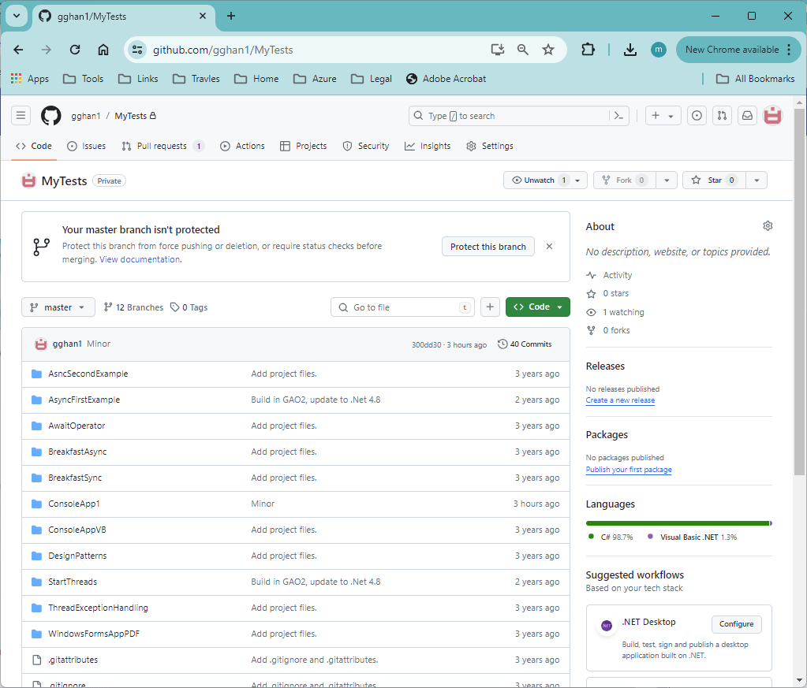This screenshot has width=807, height=688.
Task: Dismiss the branch protection banner
Action: pos(549,247)
